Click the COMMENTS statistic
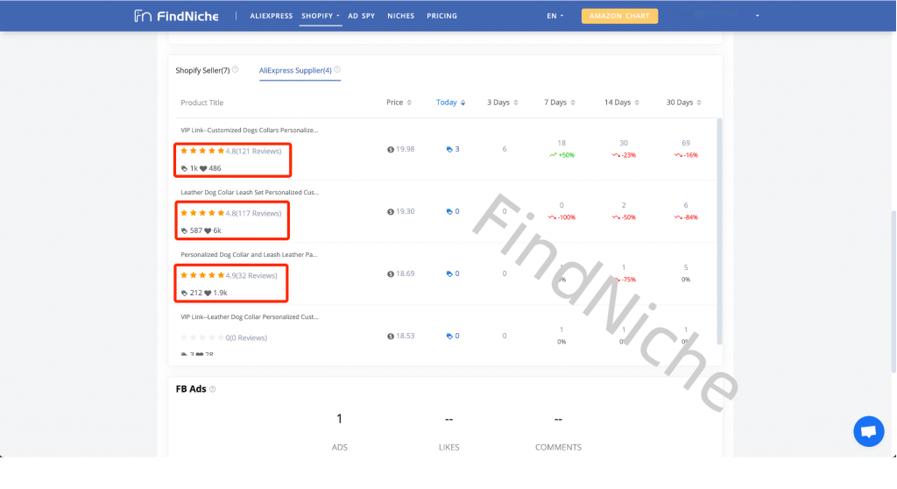This screenshot has width=897, height=489. point(558,432)
